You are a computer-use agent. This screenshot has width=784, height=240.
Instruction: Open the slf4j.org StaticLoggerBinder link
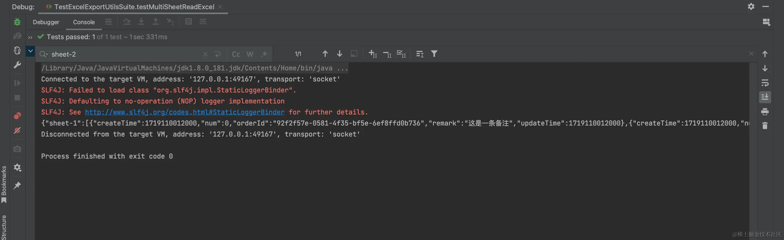(x=185, y=112)
